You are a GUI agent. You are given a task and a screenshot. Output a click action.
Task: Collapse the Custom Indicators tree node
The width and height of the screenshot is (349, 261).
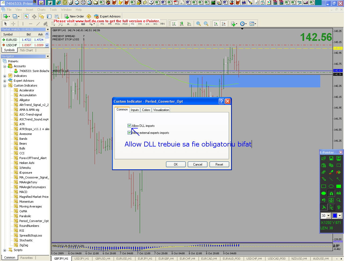pos(5,86)
